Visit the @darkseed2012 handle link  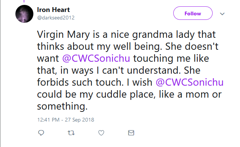(56, 18)
